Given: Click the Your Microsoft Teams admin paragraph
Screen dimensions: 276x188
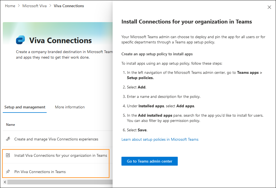Looking at the screenshot, I should (193, 40).
